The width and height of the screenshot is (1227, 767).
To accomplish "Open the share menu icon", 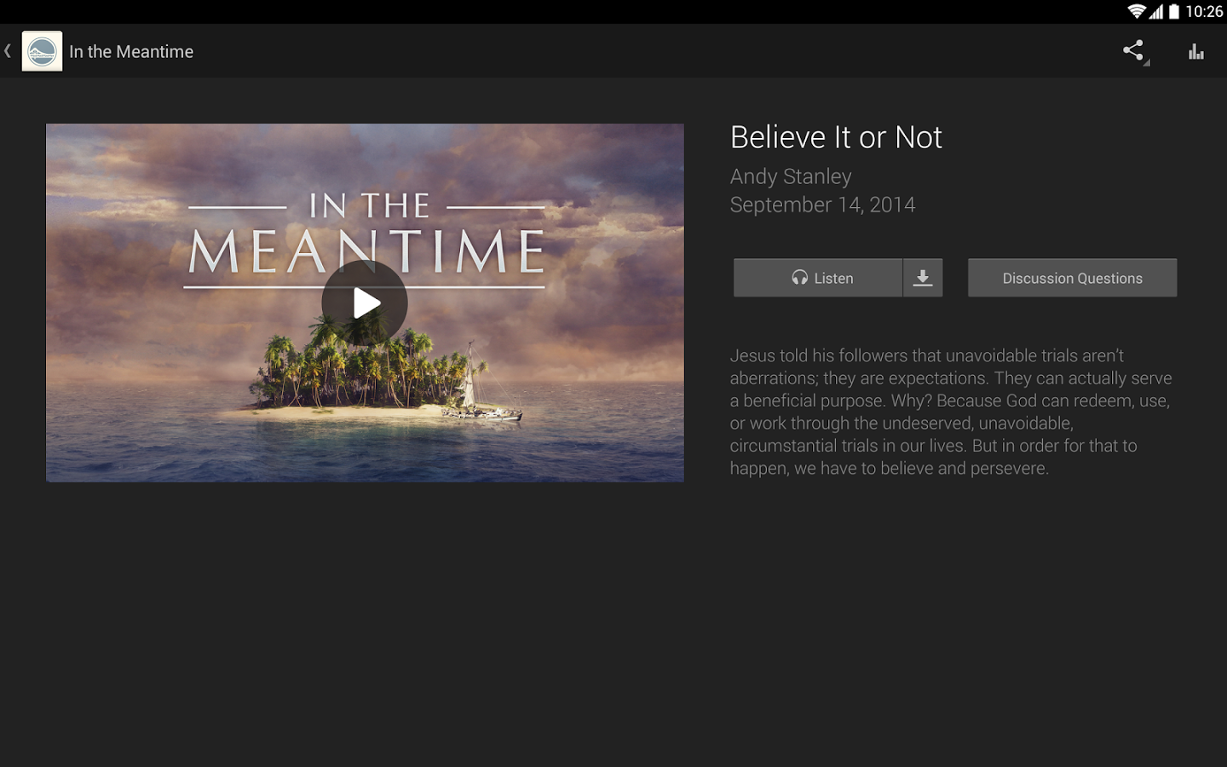I will [x=1133, y=51].
